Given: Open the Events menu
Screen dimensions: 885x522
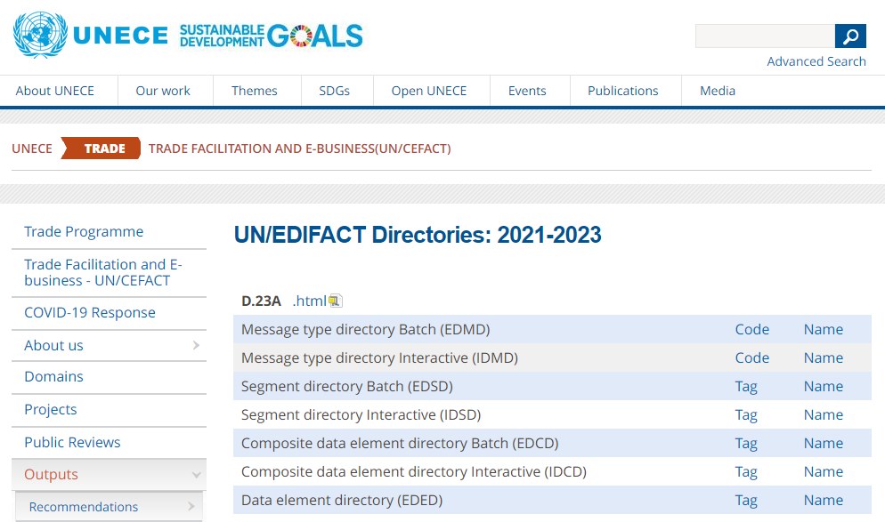Looking at the screenshot, I should [527, 91].
